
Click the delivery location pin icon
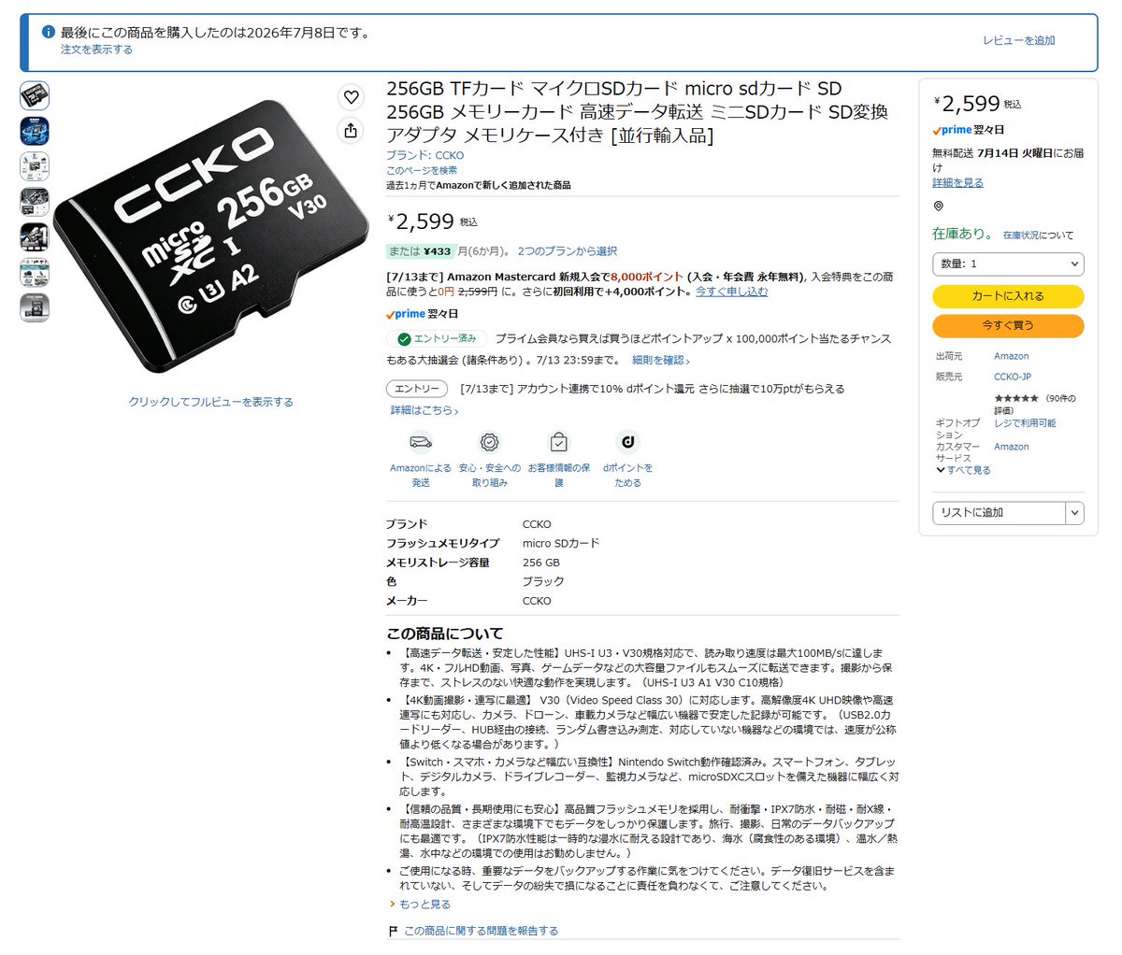tap(939, 206)
